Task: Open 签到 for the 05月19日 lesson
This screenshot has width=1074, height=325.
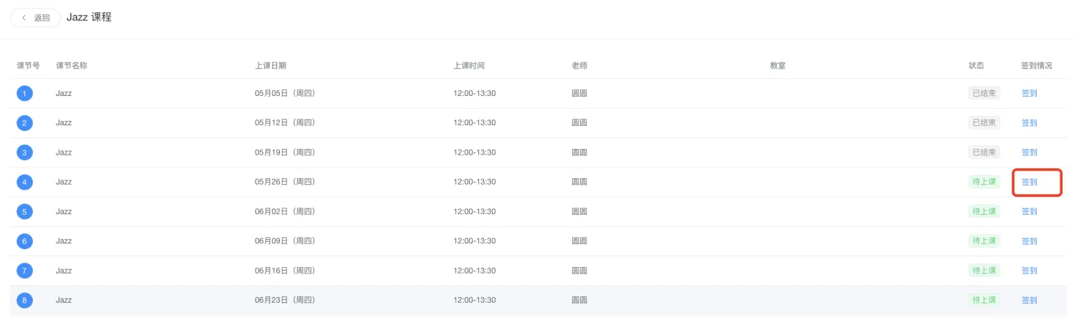Action: [1029, 152]
